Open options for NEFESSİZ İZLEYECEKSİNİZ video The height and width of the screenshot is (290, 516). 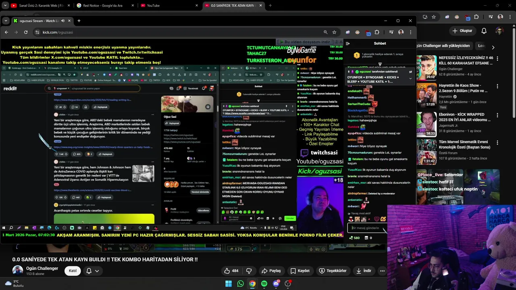(497, 58)
